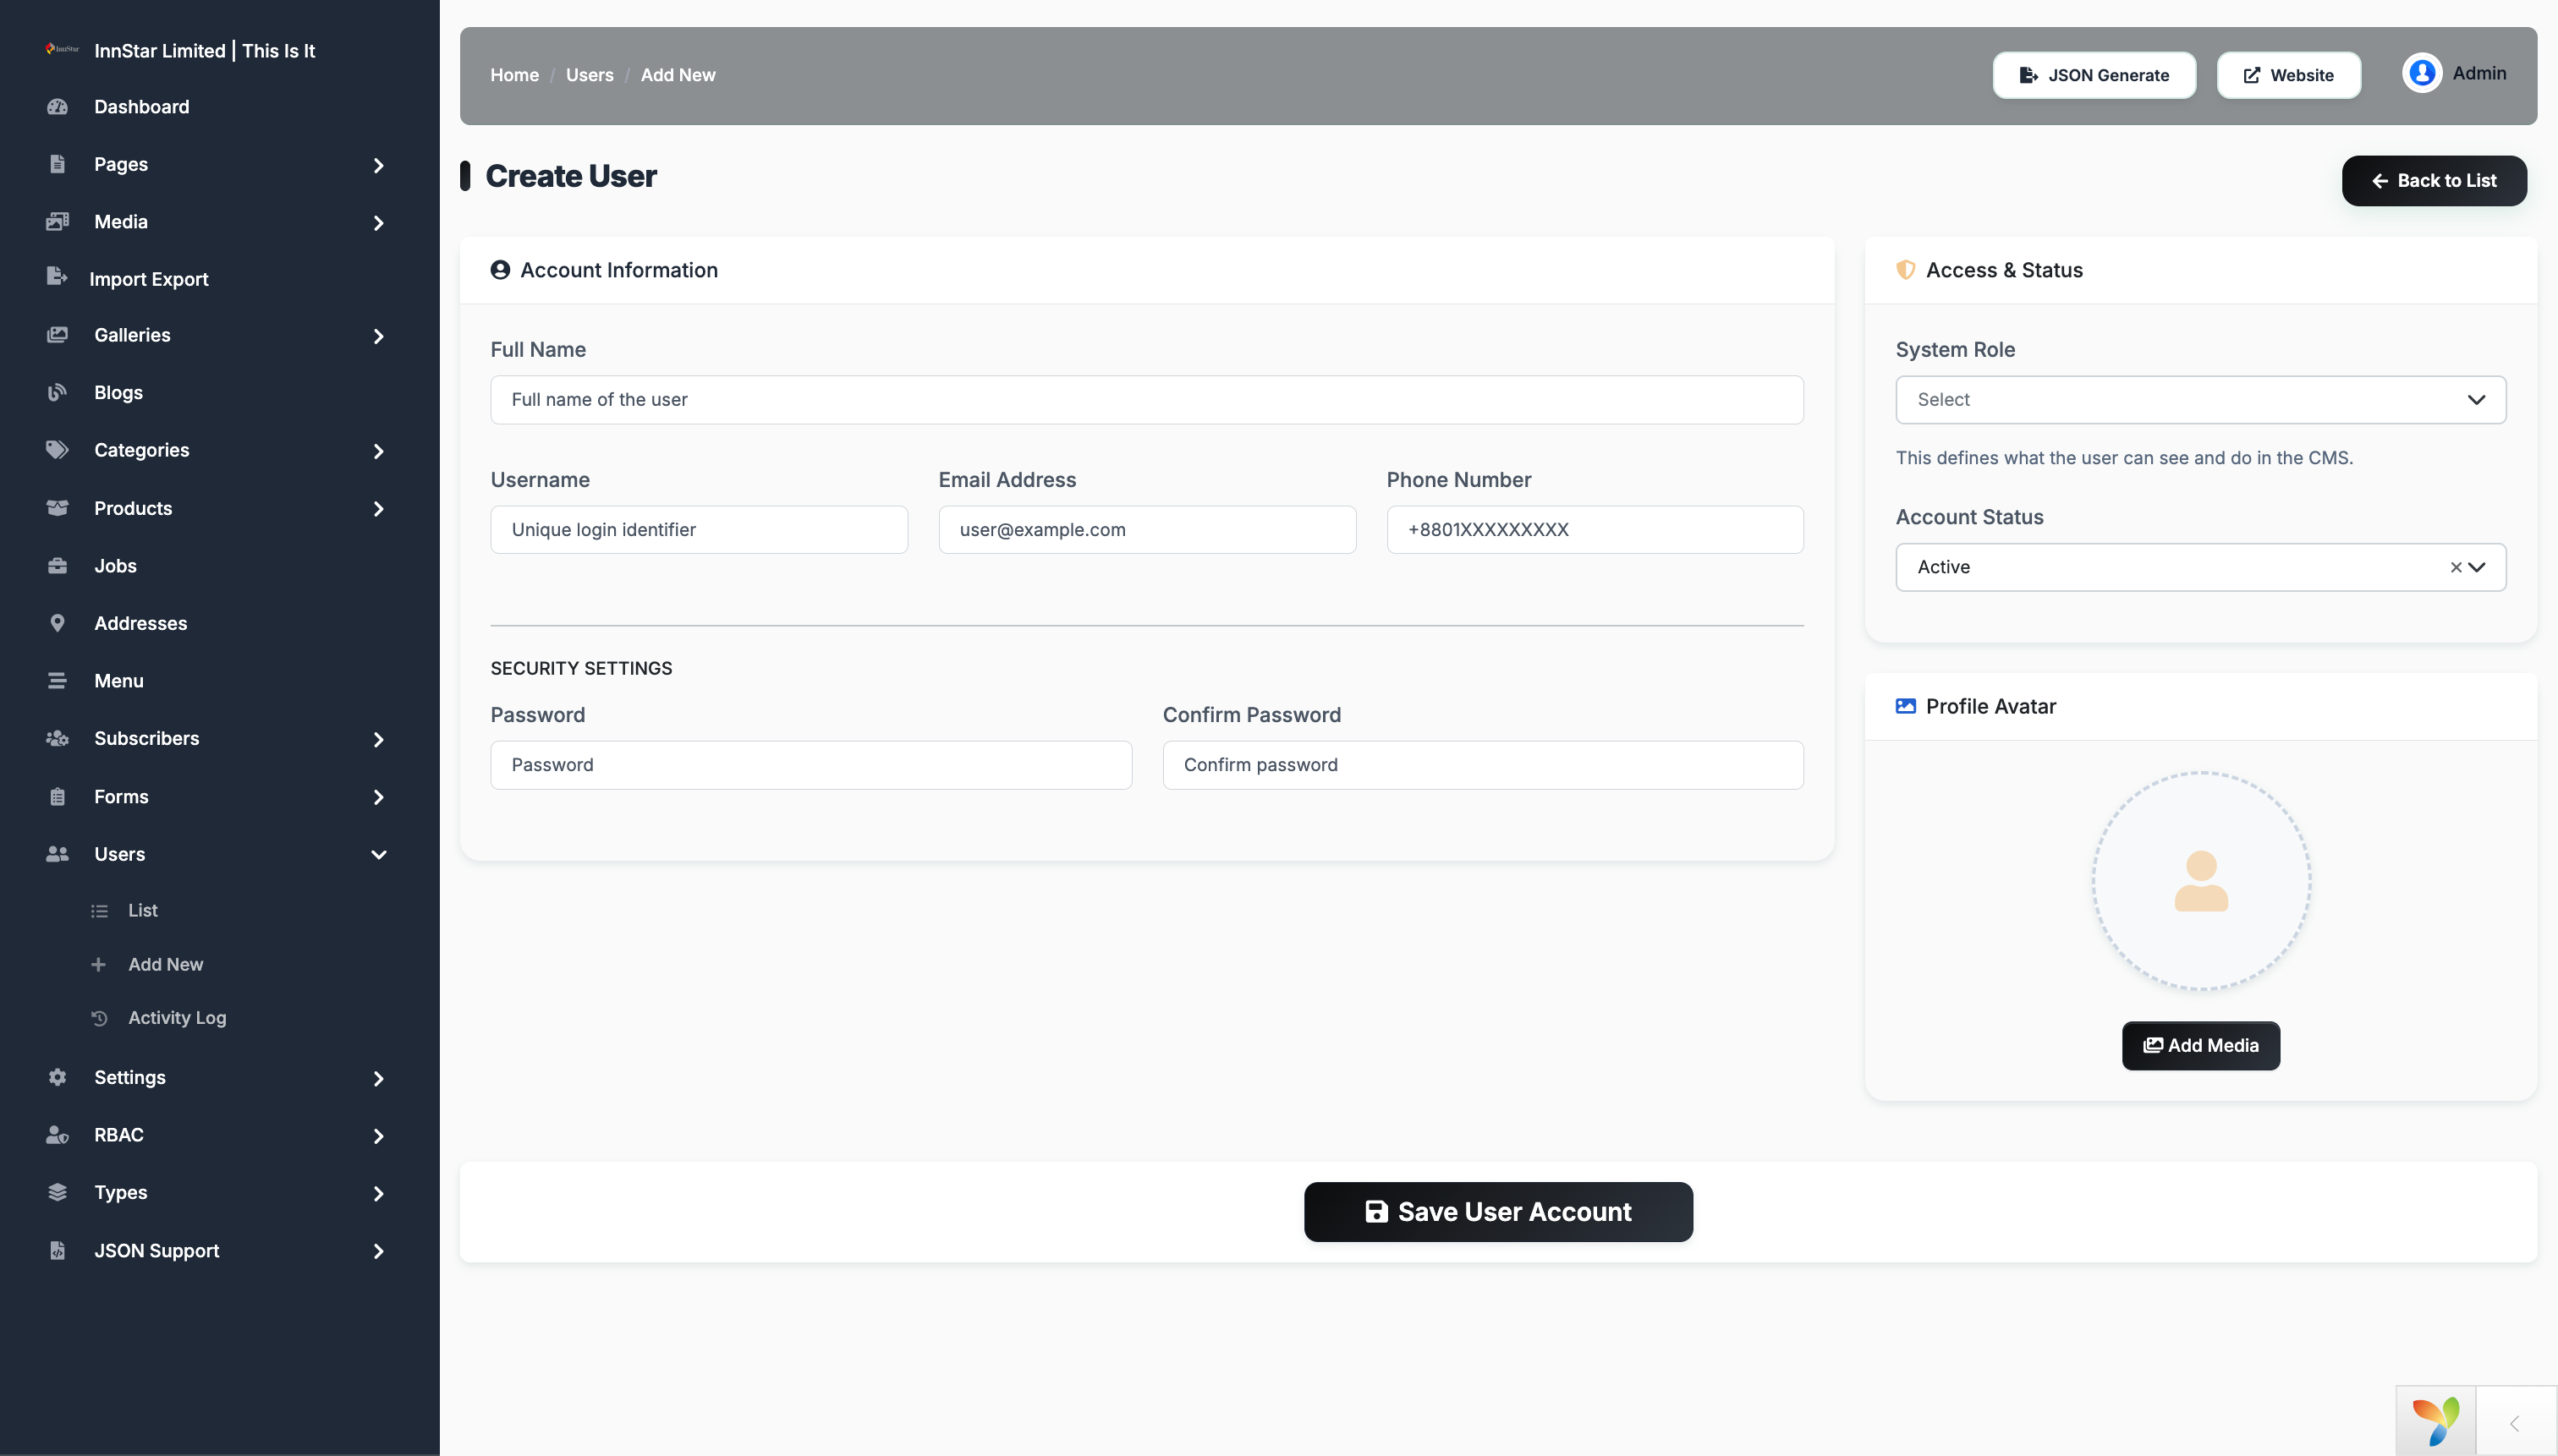Click the JSON Support file icon
The image size is (2558, 1456).
tap(57, 1250)
